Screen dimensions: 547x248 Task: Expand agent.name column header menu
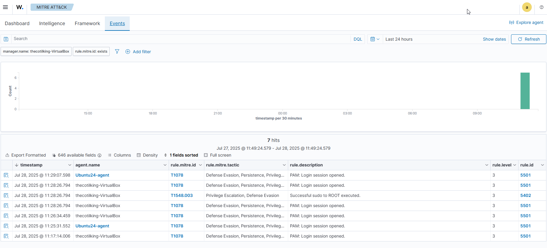tap(165, 165)
